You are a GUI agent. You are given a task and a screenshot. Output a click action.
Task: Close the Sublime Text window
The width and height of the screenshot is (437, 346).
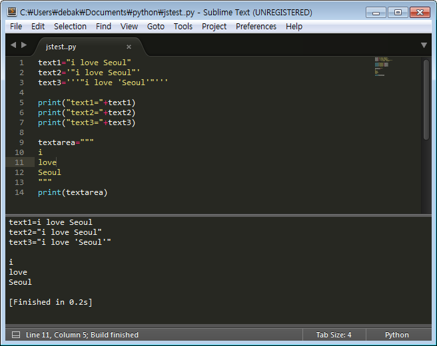pos(420,13)
